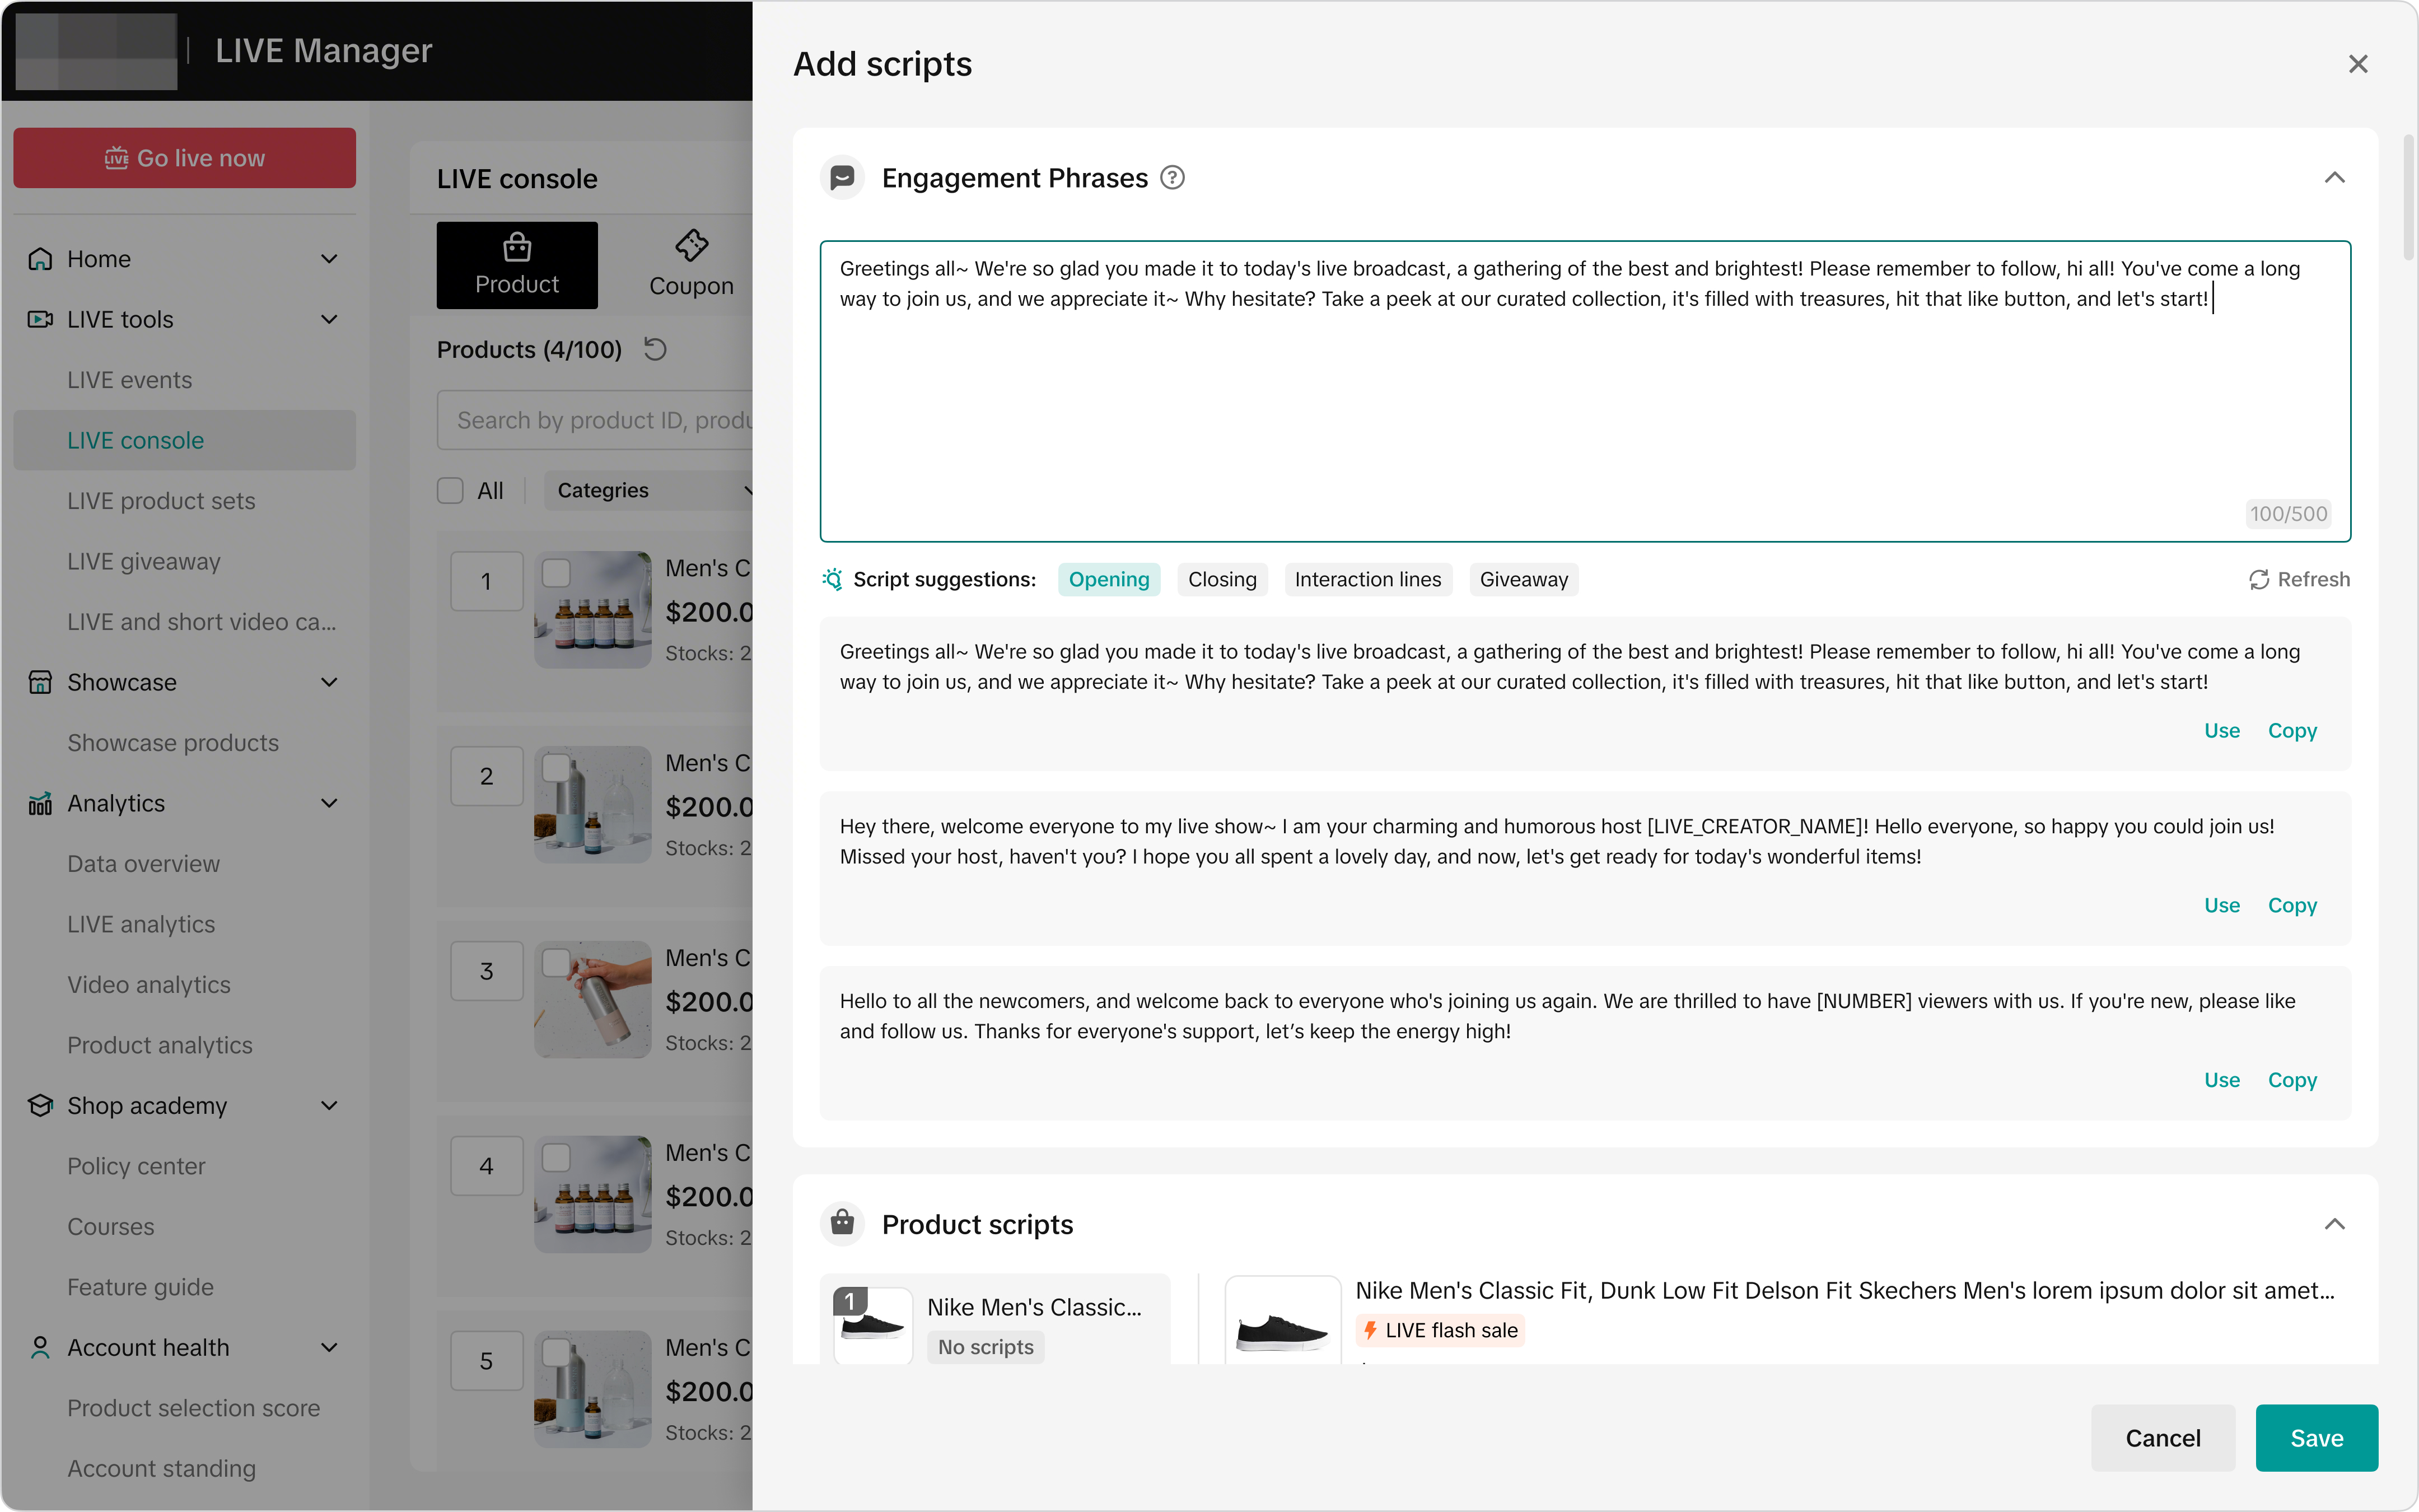Save the scripts
2419x1512 pixels.
[2316, 1437]
